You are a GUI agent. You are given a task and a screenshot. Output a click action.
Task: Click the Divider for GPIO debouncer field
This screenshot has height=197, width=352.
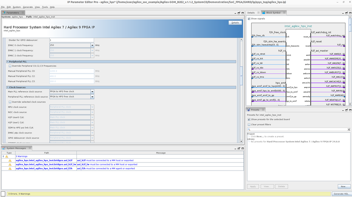pos(71,40)
